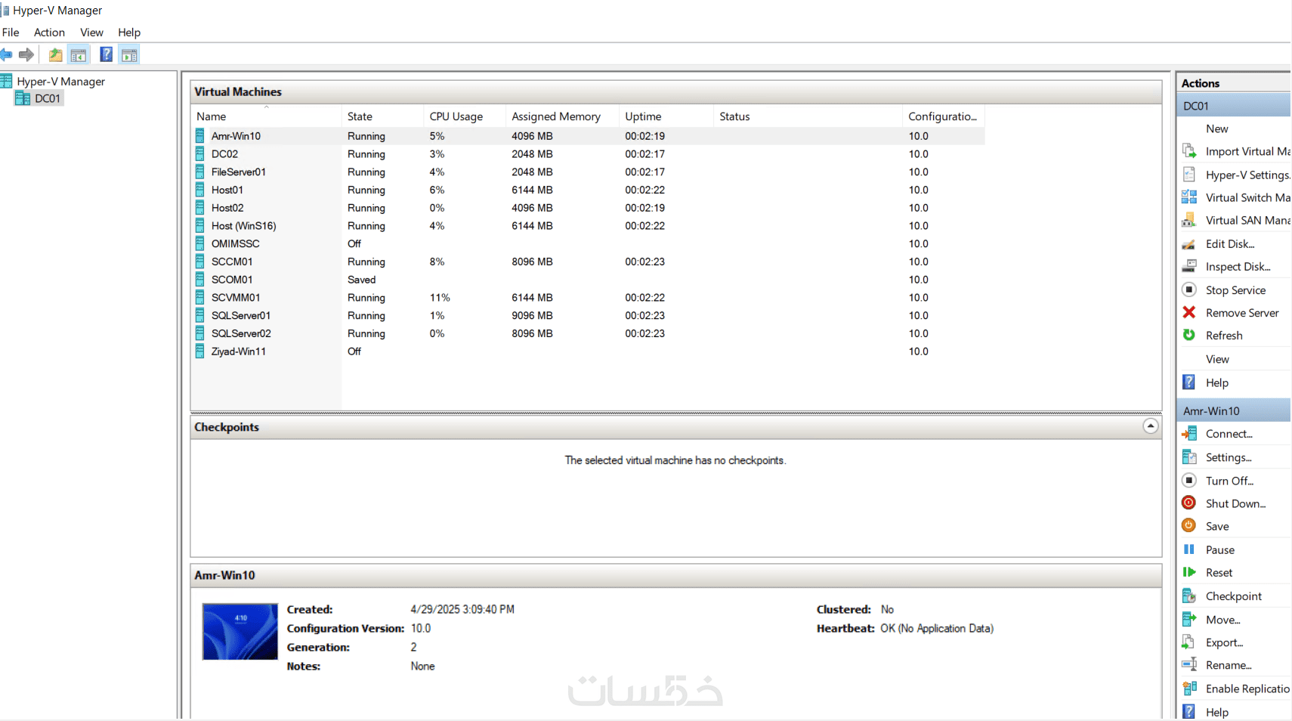1292x721 pixels.
Task: Open the Action menu
Action: [x=49, y=32]
